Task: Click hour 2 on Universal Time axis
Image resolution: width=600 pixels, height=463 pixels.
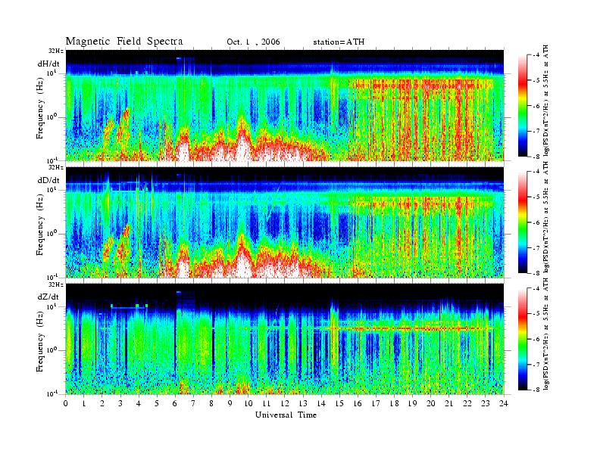Action: click(102, 403)
